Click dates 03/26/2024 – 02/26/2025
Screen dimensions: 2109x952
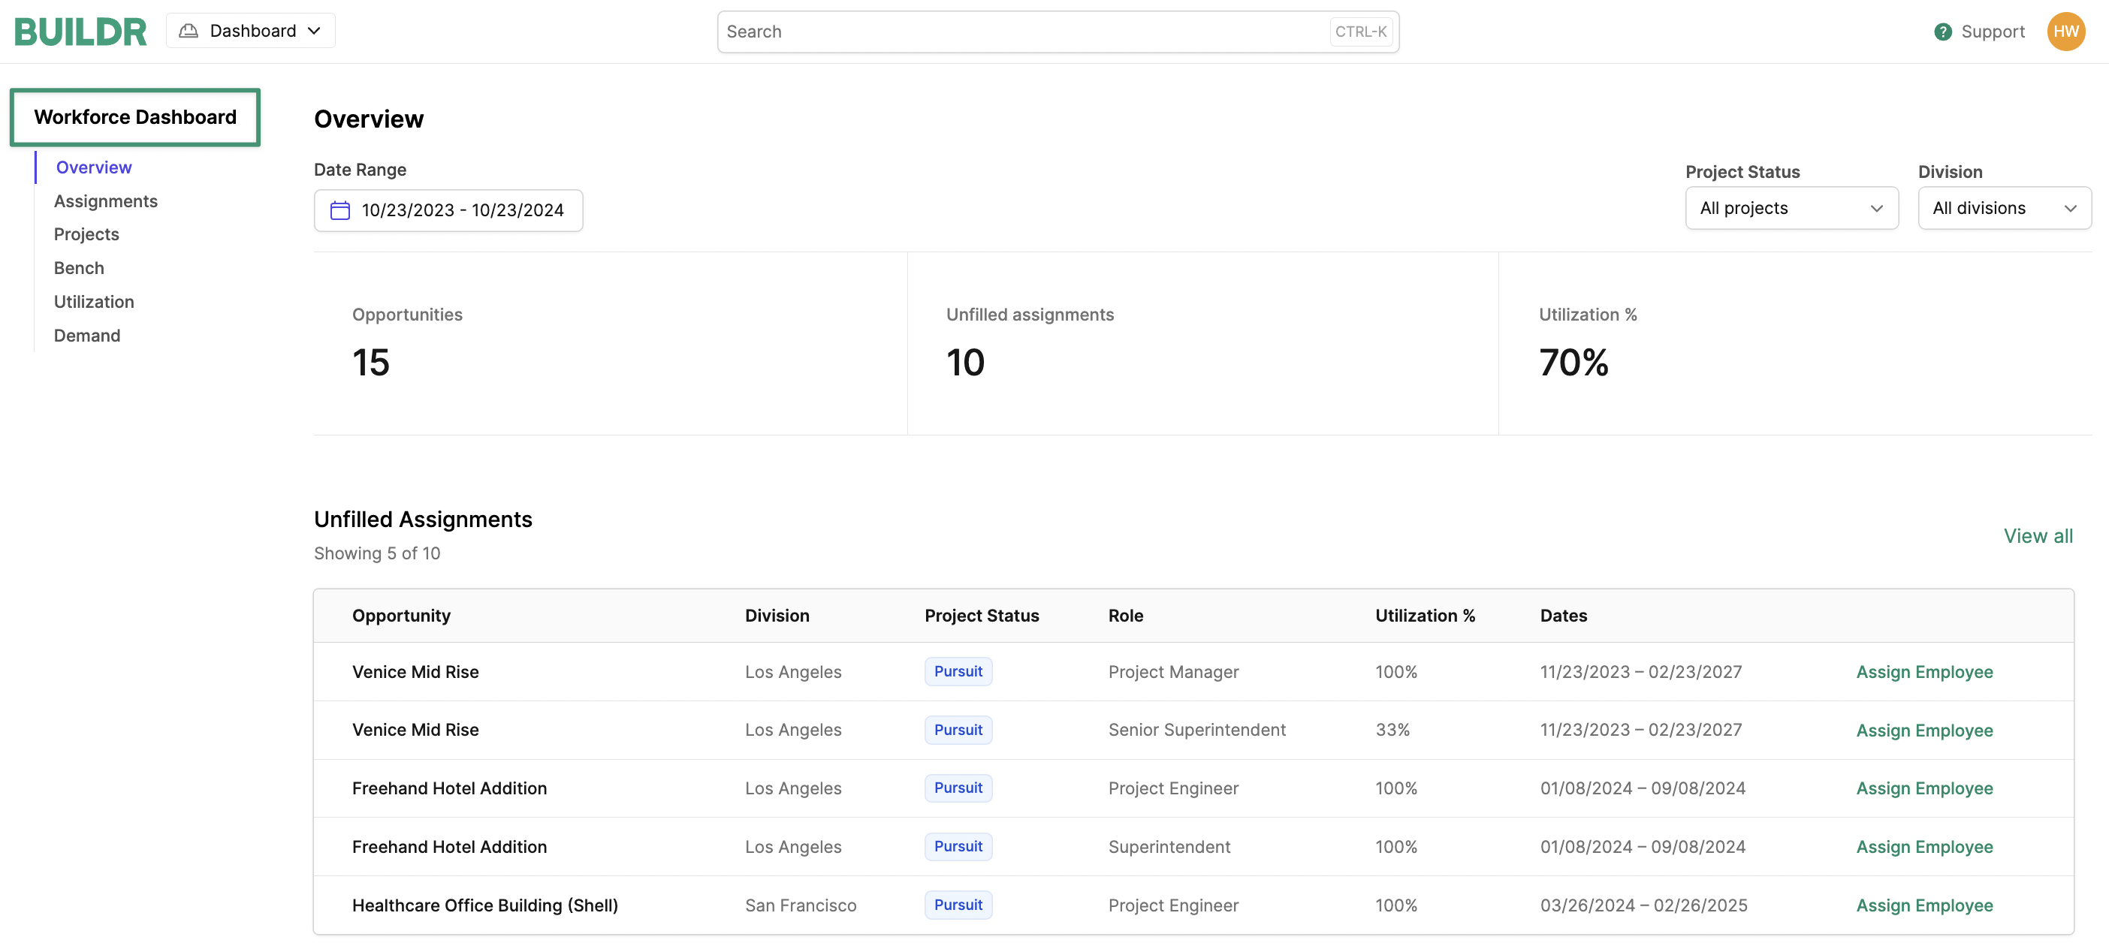(1643, 905)
